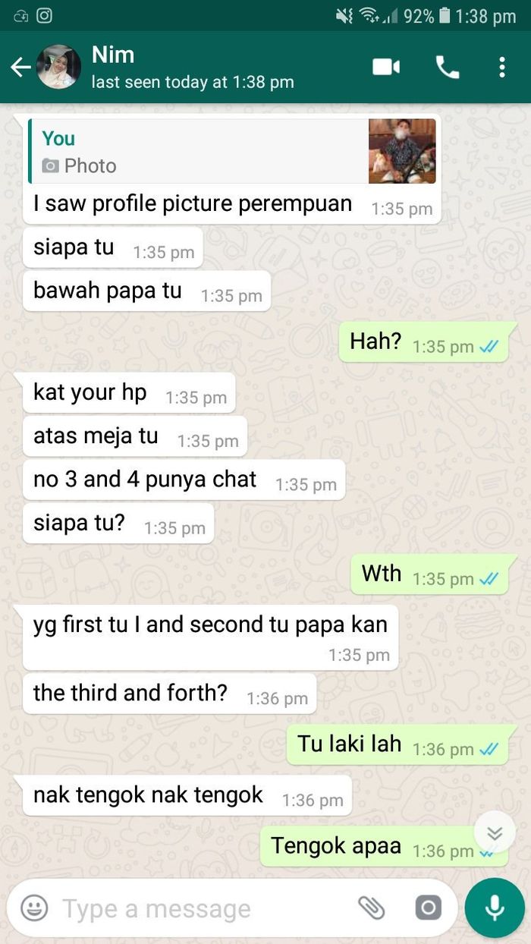Tap the 'Wth' sent message
Image resolution: width=531 pixels, height=944 pixels.
(x=429, y=574)
